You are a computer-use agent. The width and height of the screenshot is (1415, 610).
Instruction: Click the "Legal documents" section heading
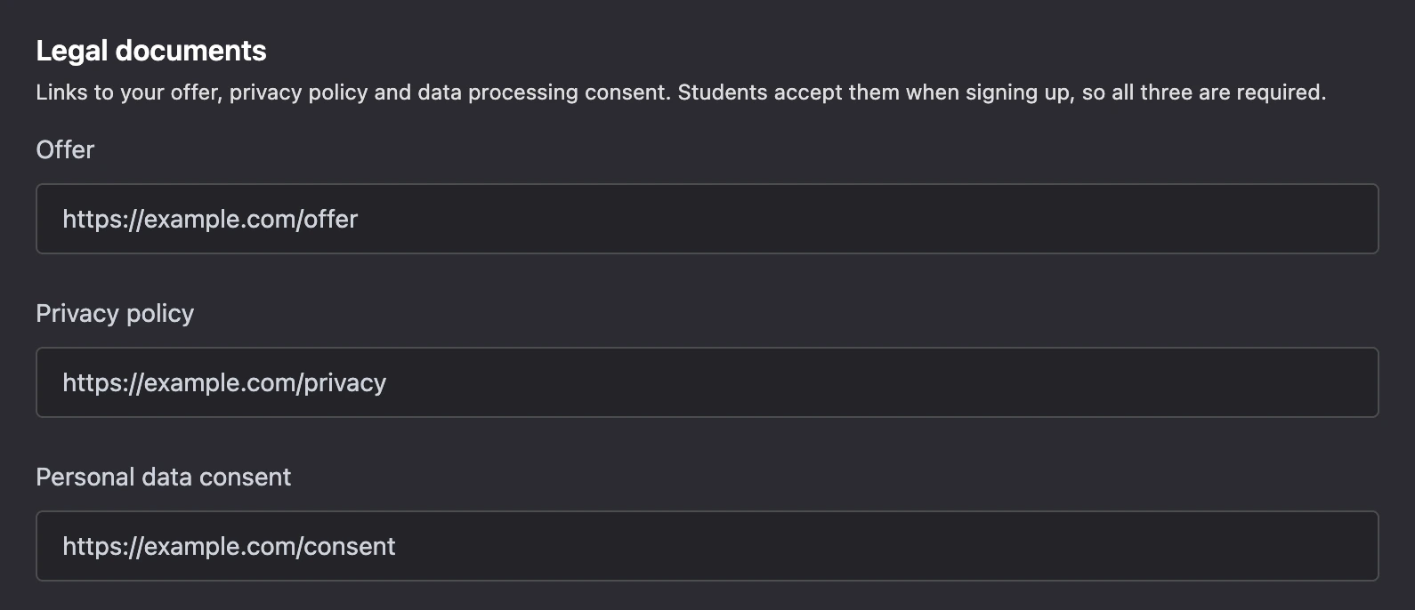[151, 51]
